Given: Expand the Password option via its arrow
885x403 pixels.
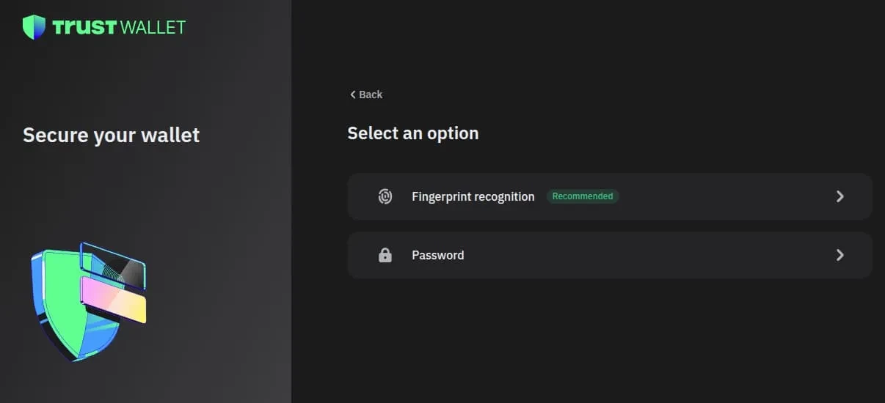Looking at the screenshot, I should (840, 255).
